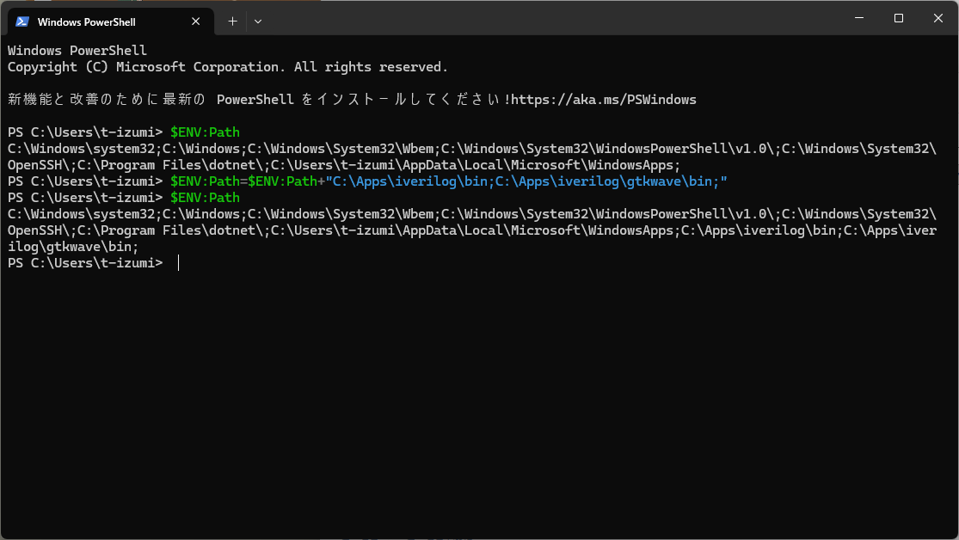Click the blinking cursor at the last prompt

pos(179,263)
